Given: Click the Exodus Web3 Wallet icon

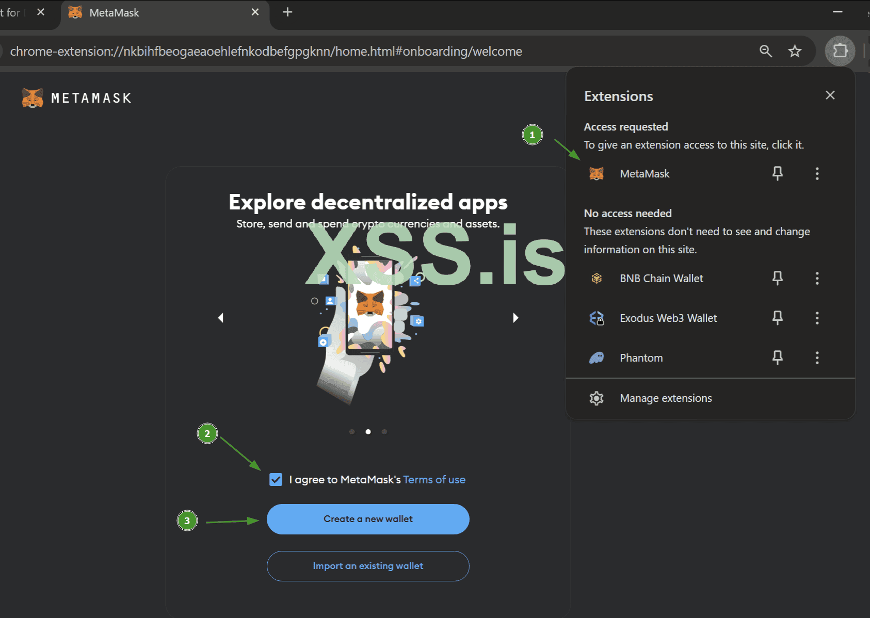Looking at the screenshot, I should click(x=597, y=318).
